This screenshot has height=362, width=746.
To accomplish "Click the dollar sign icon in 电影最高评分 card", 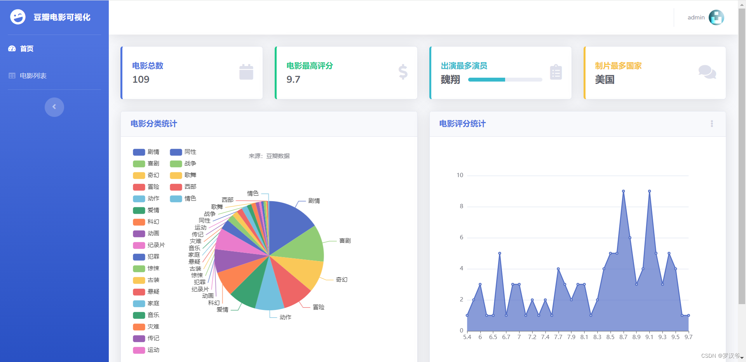I will coord(403,72).
